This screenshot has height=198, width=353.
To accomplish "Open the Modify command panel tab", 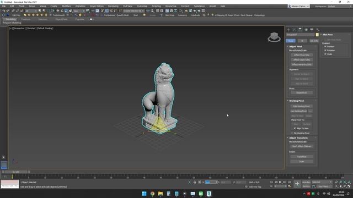I will (x=294, y=30).
